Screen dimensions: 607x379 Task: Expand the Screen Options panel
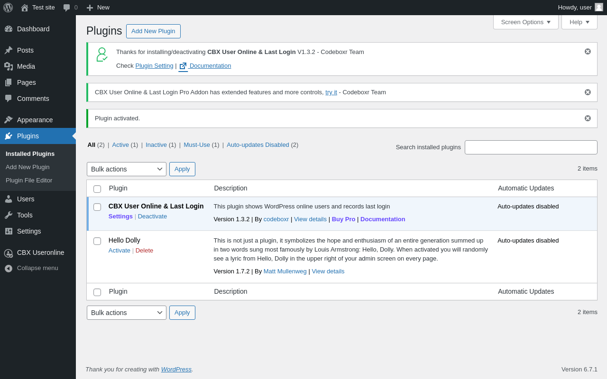(526, 22)
